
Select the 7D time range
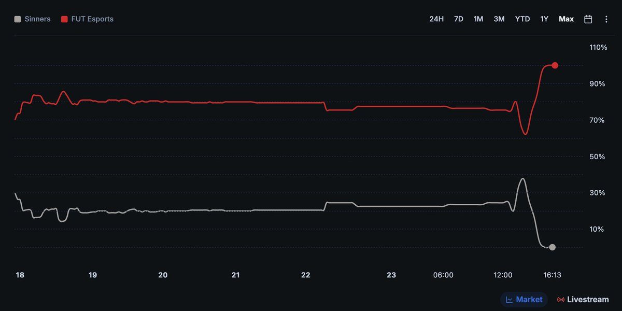(x=459, y=19)
